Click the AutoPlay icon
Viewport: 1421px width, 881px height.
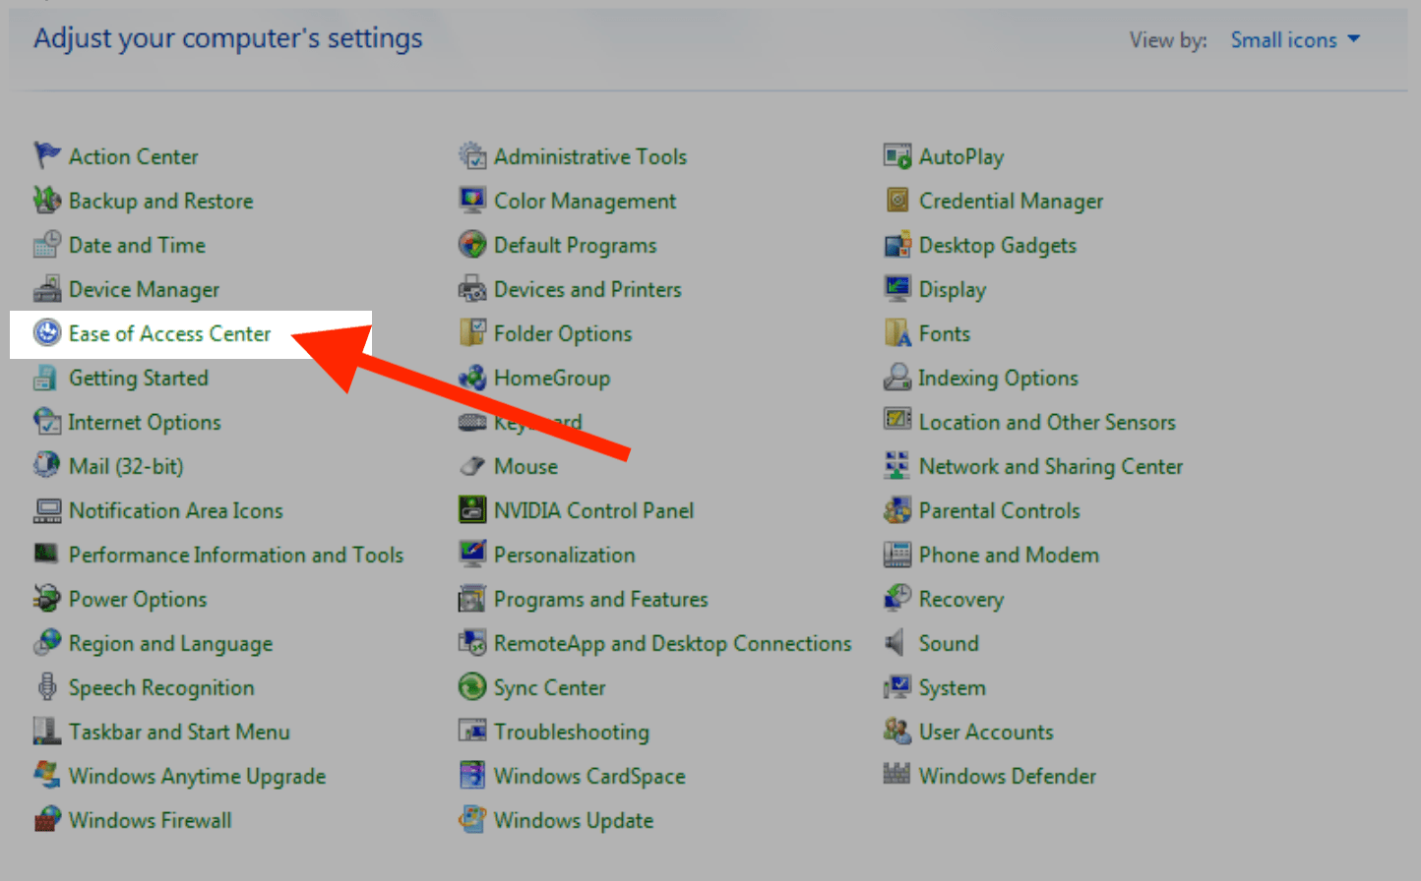[x=897, y=155]
